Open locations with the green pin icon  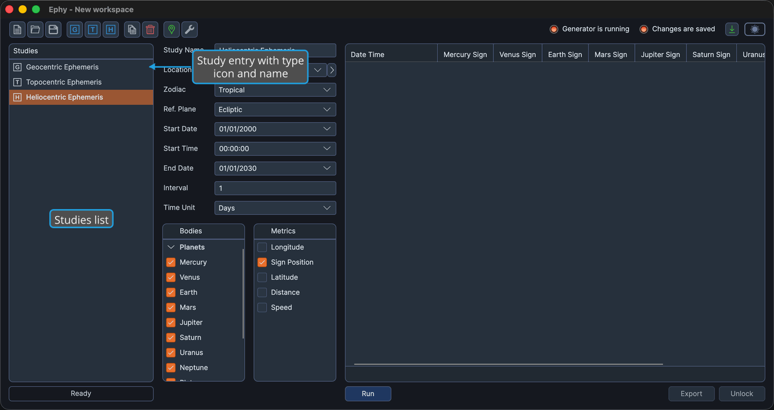pos(172,30)
